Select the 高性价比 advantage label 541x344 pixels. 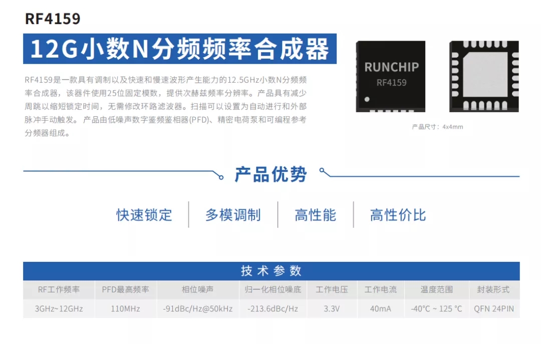[x=398, y=215]
